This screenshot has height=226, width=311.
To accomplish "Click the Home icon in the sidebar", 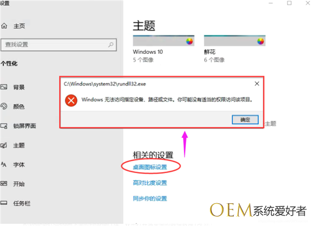I will pyautogui.click(x=4, y=26).
